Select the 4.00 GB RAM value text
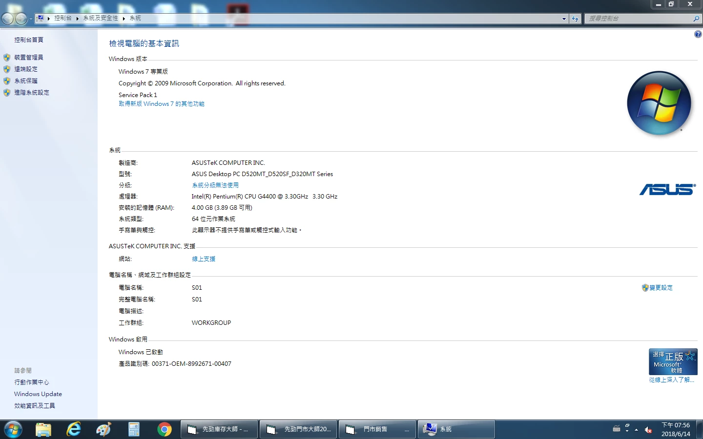Screen dimensions: 703x439 pyautogui.click(x=202, y=208)
